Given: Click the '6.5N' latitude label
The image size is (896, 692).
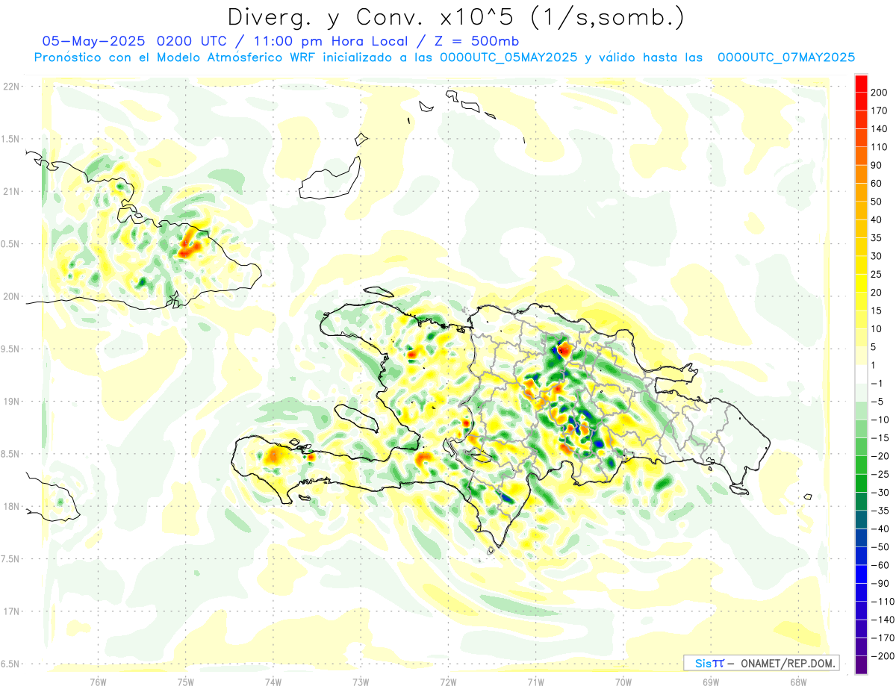Looking at the screenshot, I should (x=10, y=664).
